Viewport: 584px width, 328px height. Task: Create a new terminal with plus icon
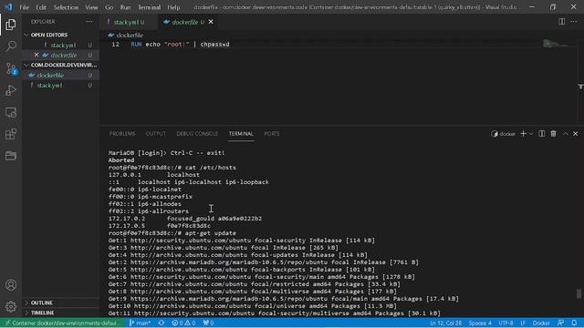[x=523, y=134]
